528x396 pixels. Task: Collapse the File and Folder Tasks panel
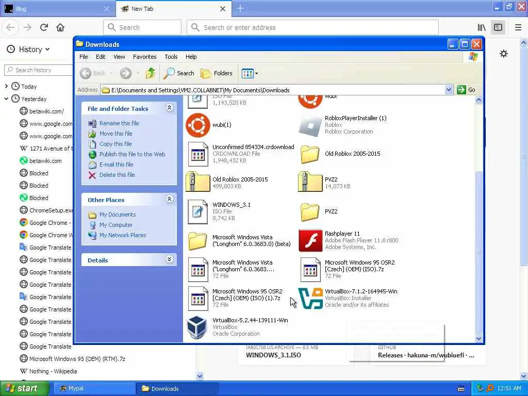(x=169, y=108)
